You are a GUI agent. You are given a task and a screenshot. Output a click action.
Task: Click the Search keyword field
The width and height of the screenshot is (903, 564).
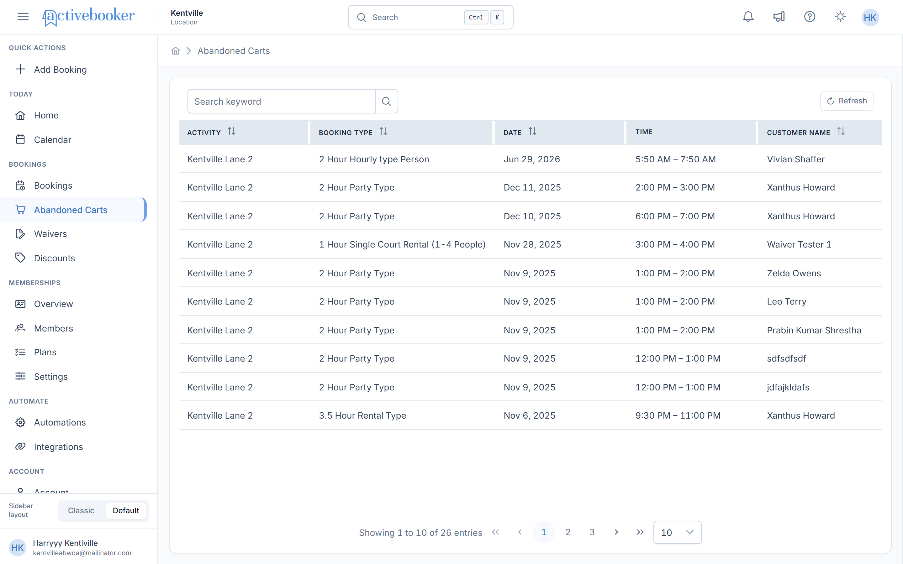281,101
